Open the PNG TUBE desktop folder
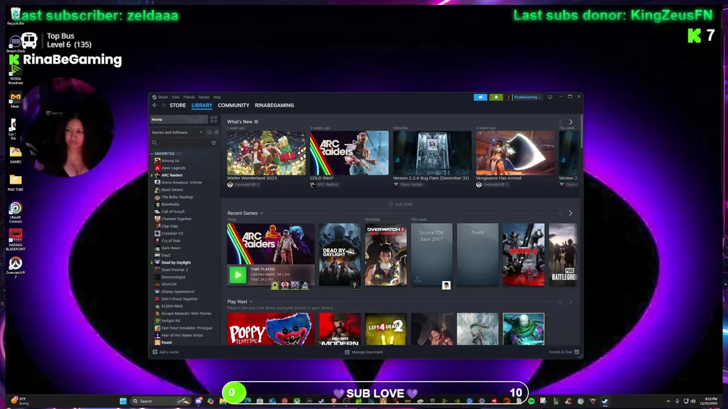Viewport: 728px width, 409px height. point(15,183)
